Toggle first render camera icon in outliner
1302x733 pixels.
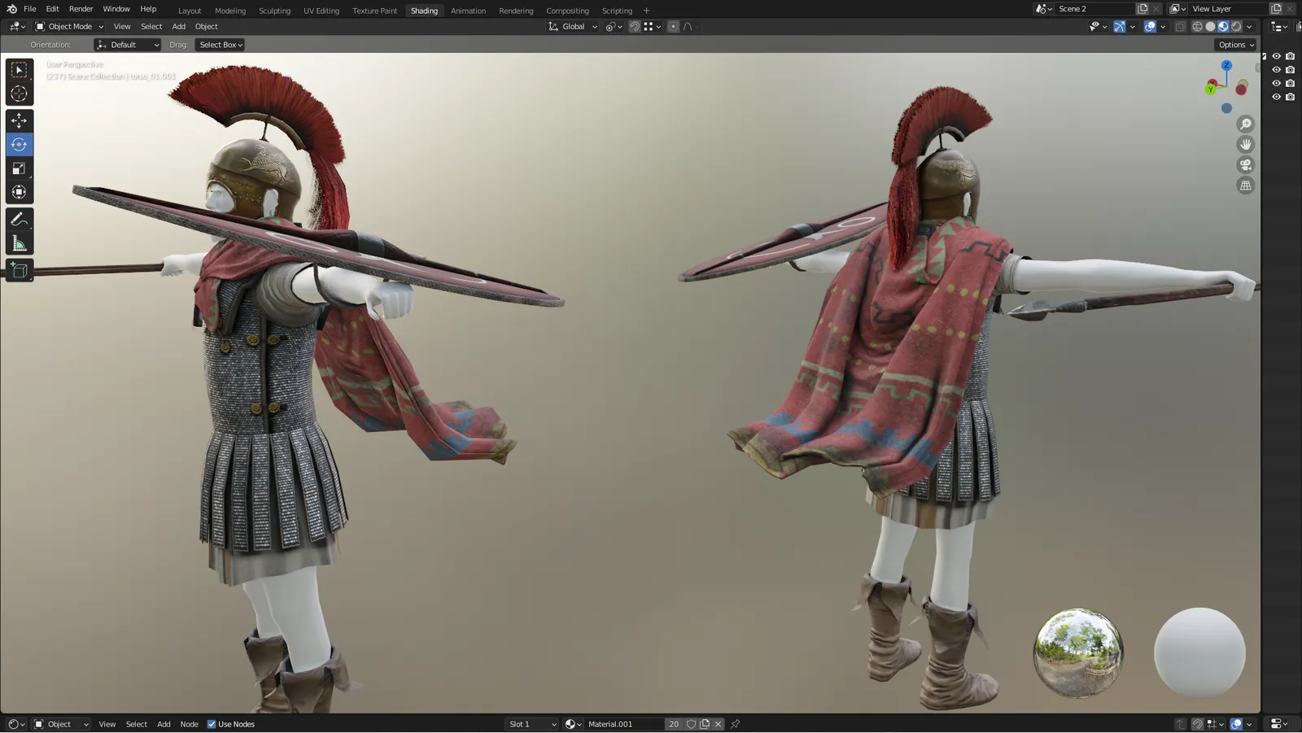coord(1290,56)
